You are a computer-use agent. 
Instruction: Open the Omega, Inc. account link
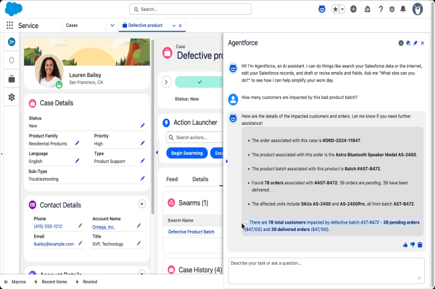(102, 227)
